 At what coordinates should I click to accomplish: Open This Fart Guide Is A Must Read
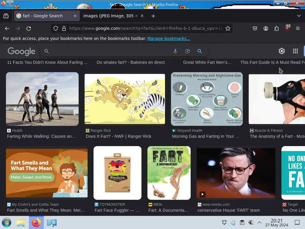pos(273,62)
